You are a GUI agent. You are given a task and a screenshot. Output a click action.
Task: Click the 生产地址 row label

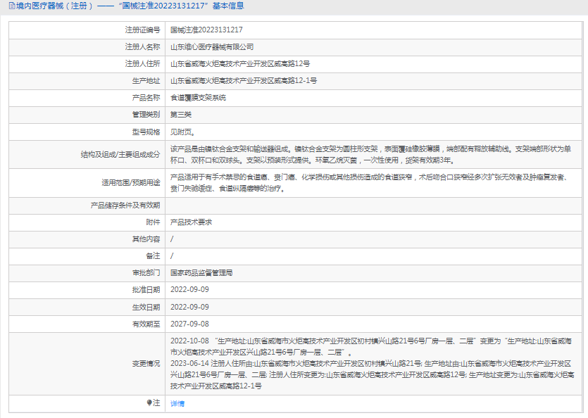point(146,81)
